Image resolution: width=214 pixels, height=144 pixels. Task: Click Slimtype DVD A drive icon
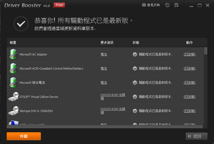(x=14, y=111)
